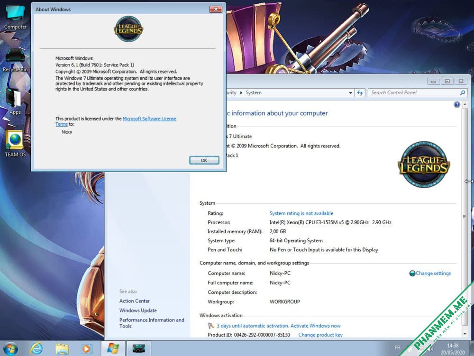Click 'Version 6.1 (Build 7601: Service Pack 1)' text

95,65
